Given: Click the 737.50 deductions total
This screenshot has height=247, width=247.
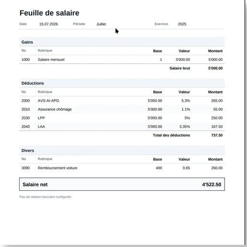Looking at the screenshot, I should [217, 135].
